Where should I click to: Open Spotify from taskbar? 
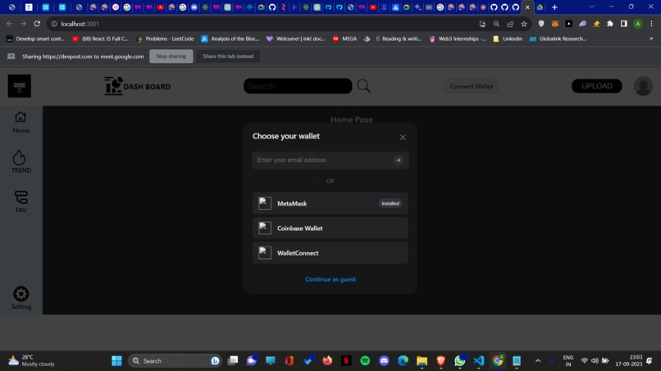point(365,361)
